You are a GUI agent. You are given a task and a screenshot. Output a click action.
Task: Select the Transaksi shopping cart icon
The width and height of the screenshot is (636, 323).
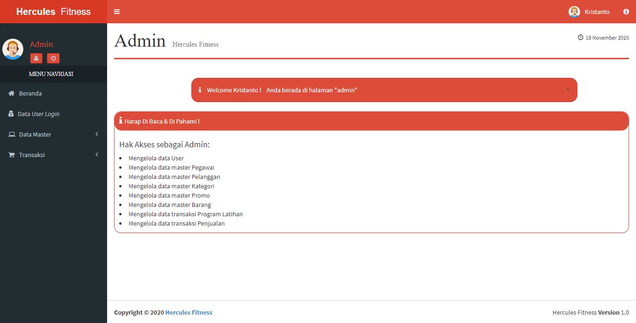click(x=12, y=155)
